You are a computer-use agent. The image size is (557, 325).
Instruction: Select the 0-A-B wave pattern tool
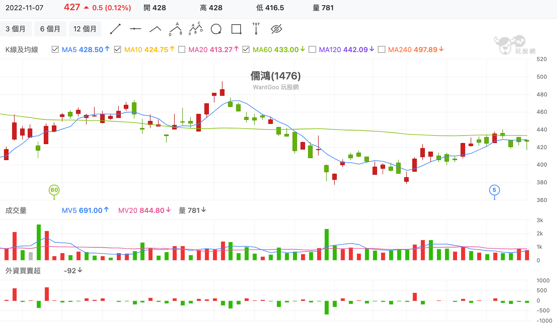click(176, 29)
